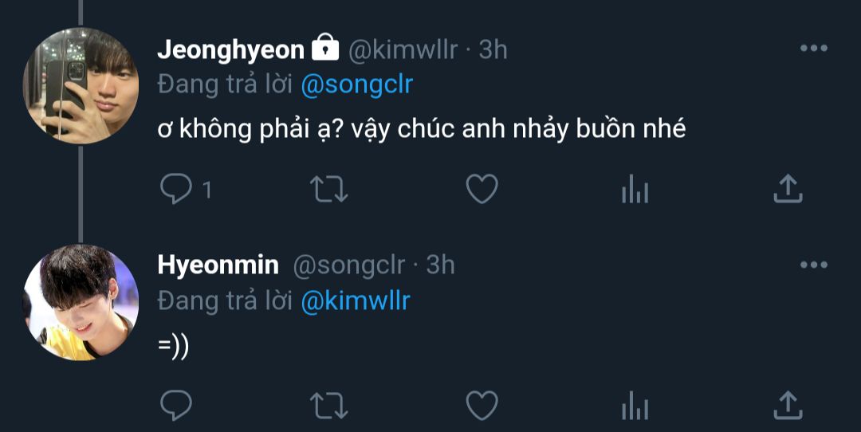The height and width of the screenshot is (432, 861).
Task: Reply to Jeonghyeon's tweet
Action: coord(175,189)
